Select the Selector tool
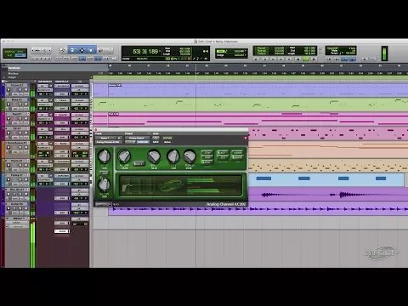Image resolution: width=408 pixels, height=306 pixels. 82,50
